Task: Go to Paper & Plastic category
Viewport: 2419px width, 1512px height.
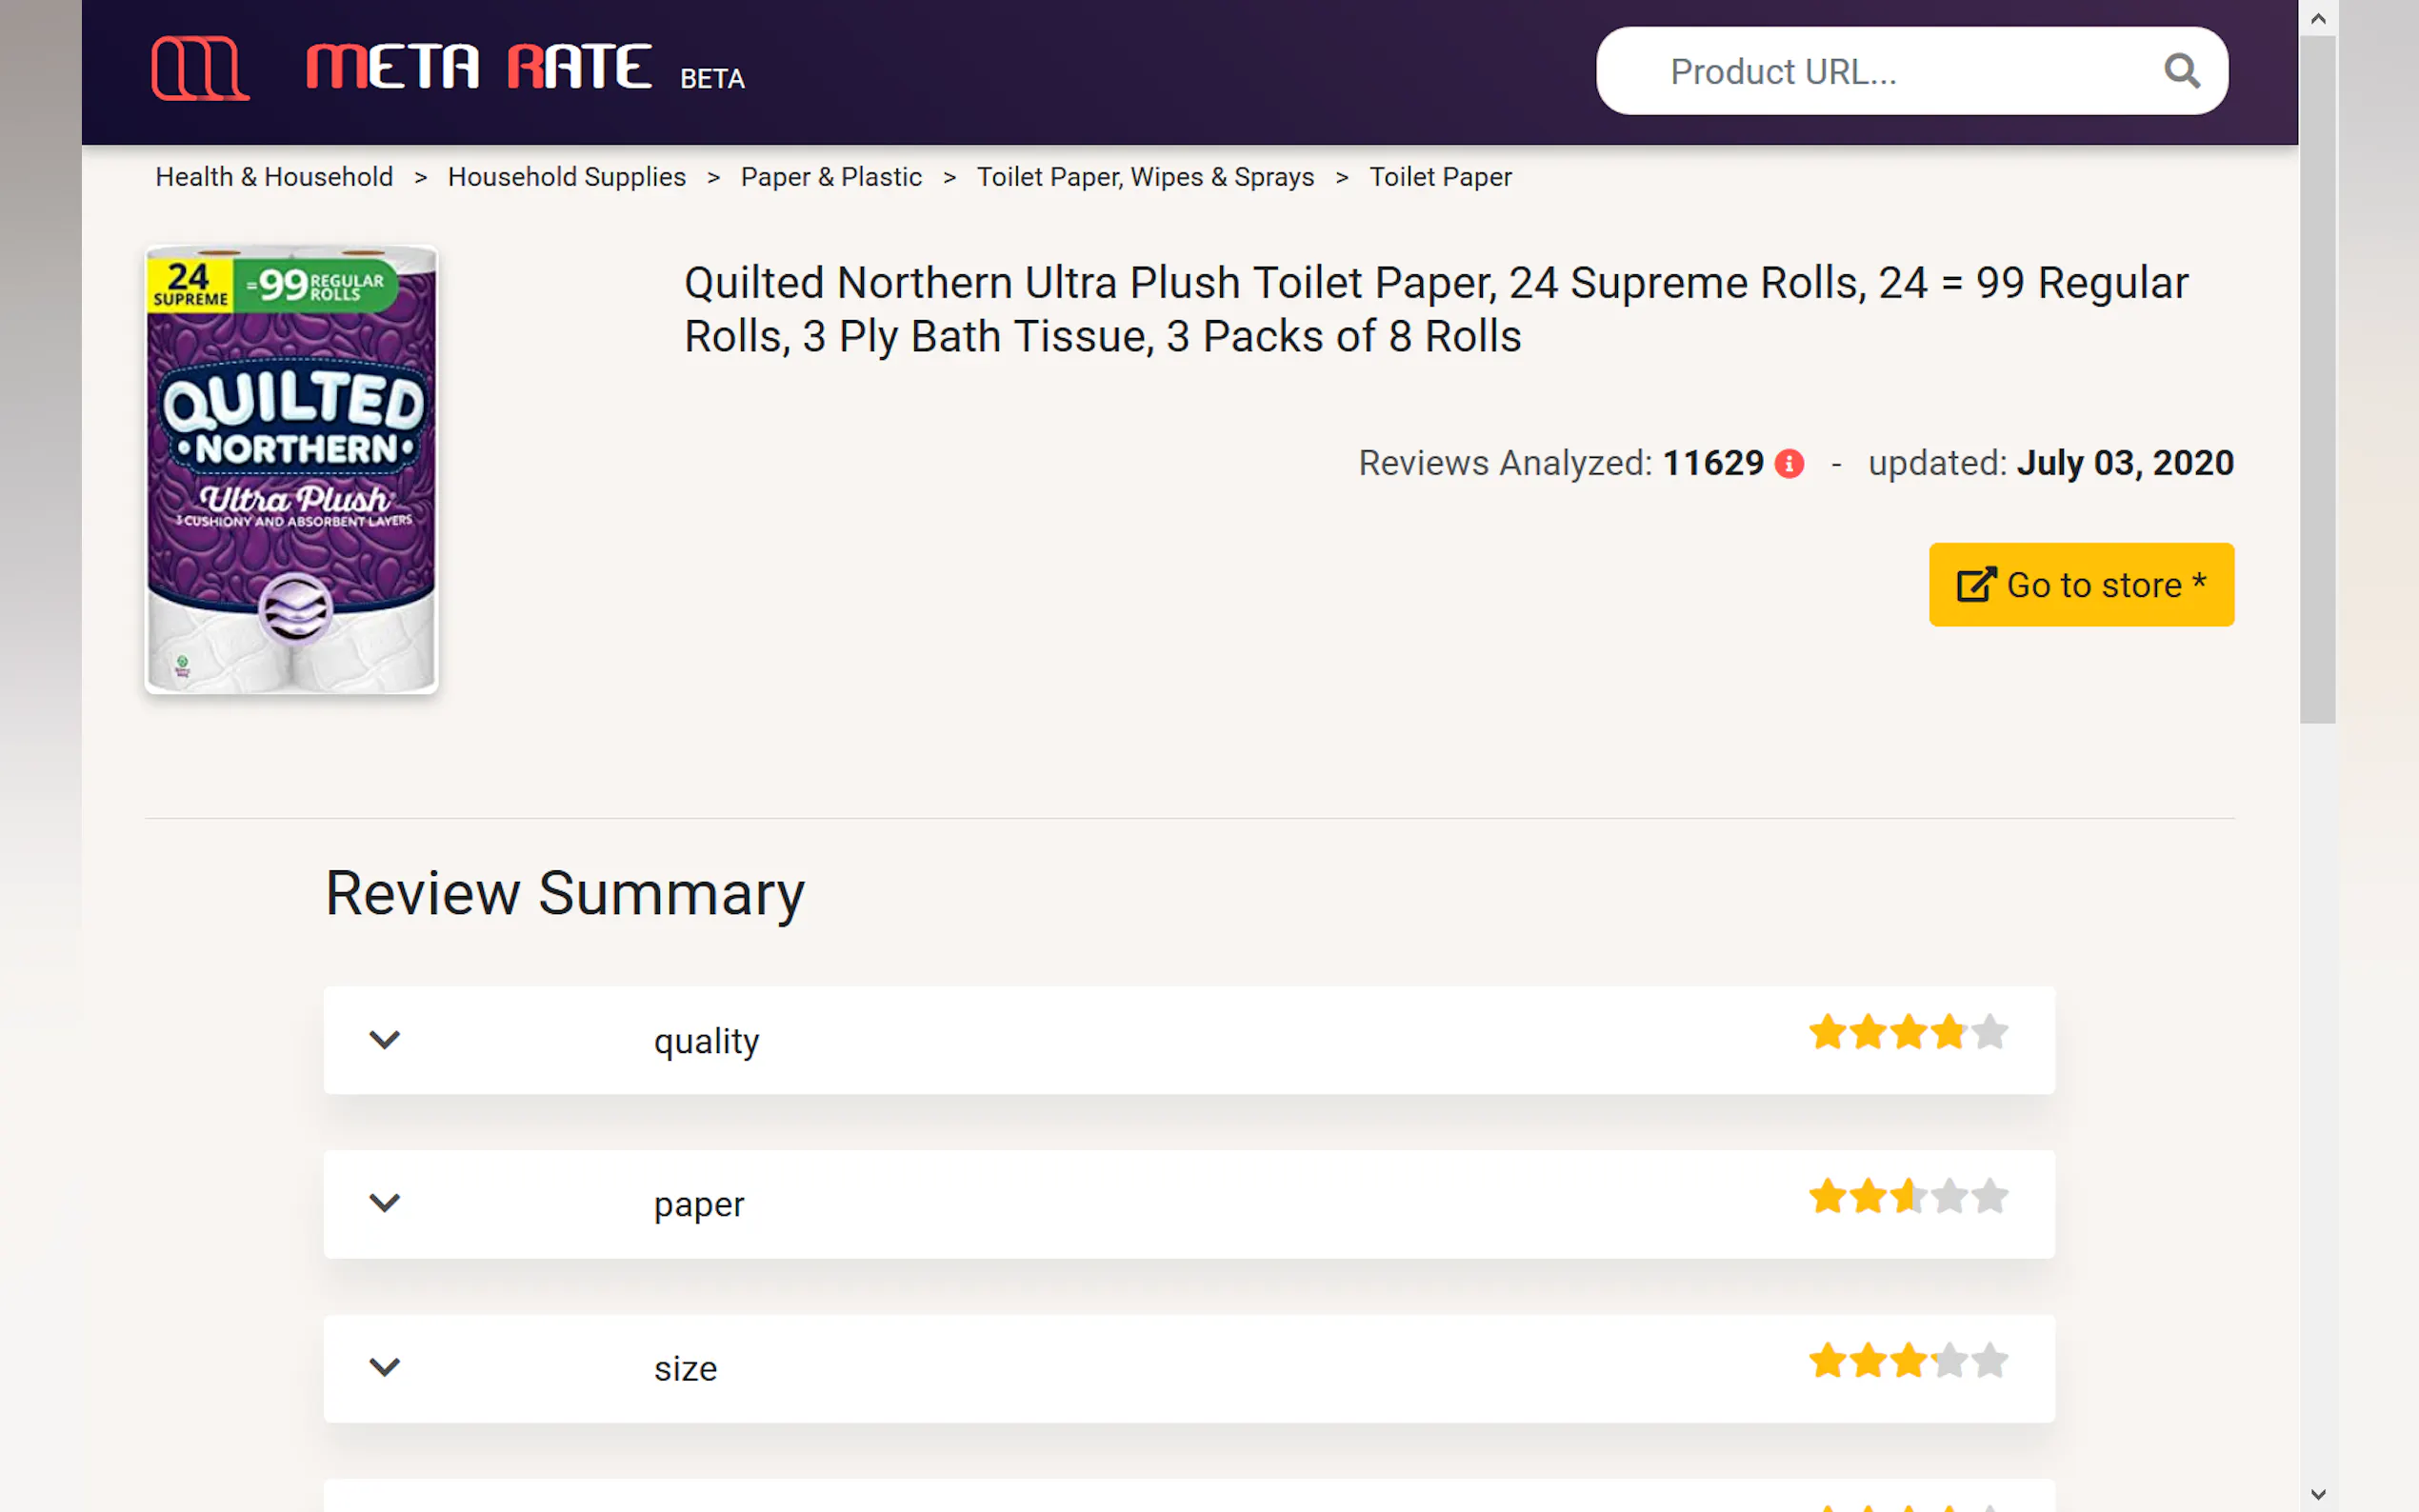Action: [x=831, y=177]
